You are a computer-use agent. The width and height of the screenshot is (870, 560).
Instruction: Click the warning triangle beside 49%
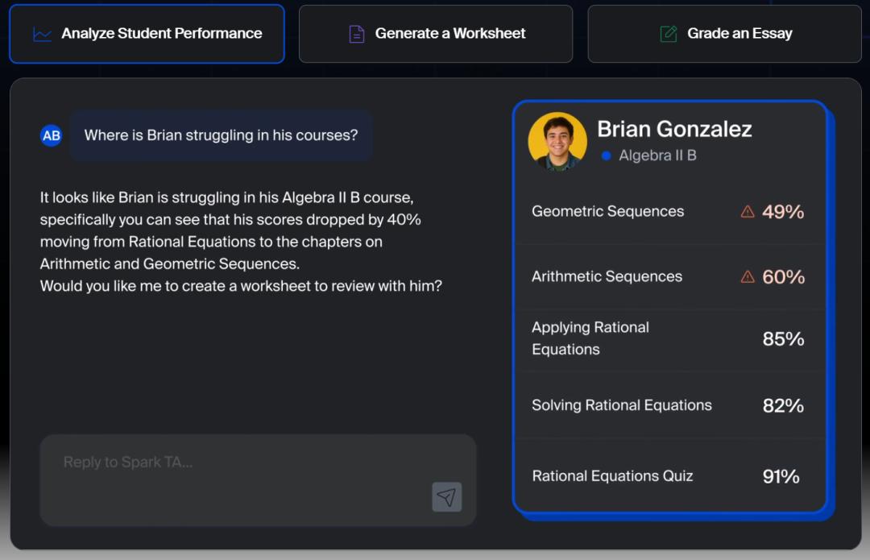tap(748, 212)
